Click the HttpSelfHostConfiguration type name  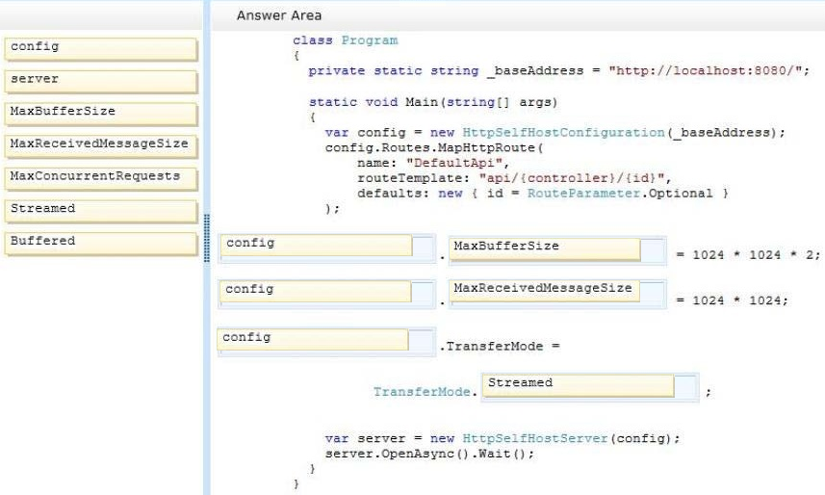(x=563, y=133)
